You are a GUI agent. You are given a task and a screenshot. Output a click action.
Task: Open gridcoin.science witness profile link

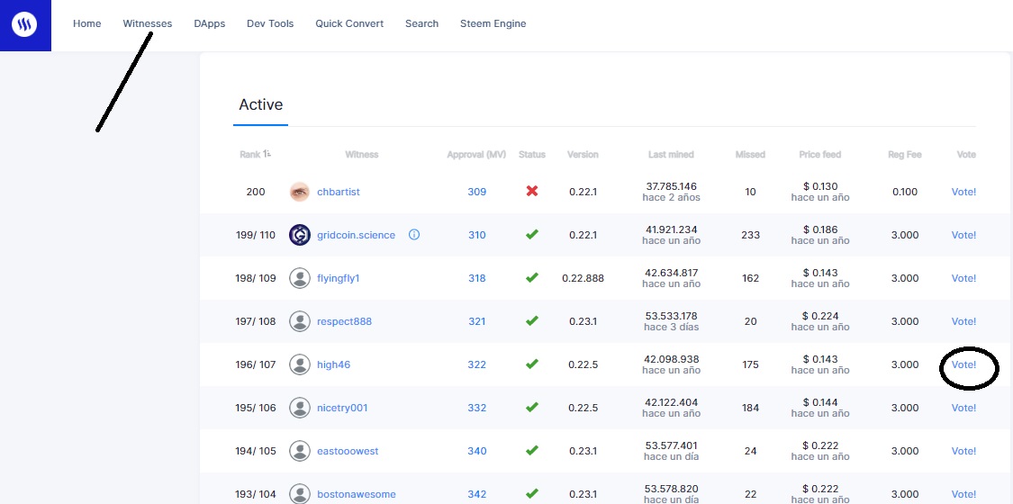click(356, 235)
